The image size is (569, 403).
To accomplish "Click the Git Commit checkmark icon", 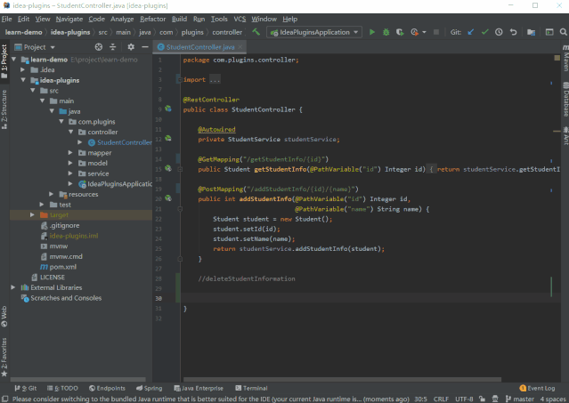I will click(x=485, y=32).
